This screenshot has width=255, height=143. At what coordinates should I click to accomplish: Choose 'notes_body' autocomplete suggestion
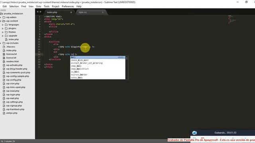click(98, 78)
